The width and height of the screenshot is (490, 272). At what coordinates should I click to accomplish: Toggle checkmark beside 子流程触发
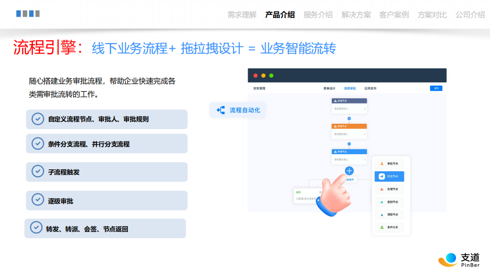point(37,171)
